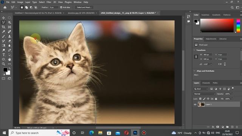Viewport: 242px width, 136px height.
Task: Open the Select menu
Action: click(42, 2)
